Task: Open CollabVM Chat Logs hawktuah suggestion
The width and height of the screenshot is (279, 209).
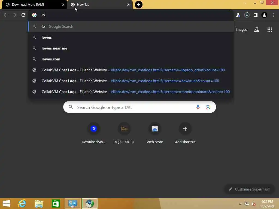Action: pyautogui.click(x=131, y=81)
